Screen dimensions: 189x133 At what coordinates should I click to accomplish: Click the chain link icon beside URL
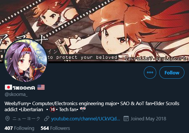click(47, 119)
